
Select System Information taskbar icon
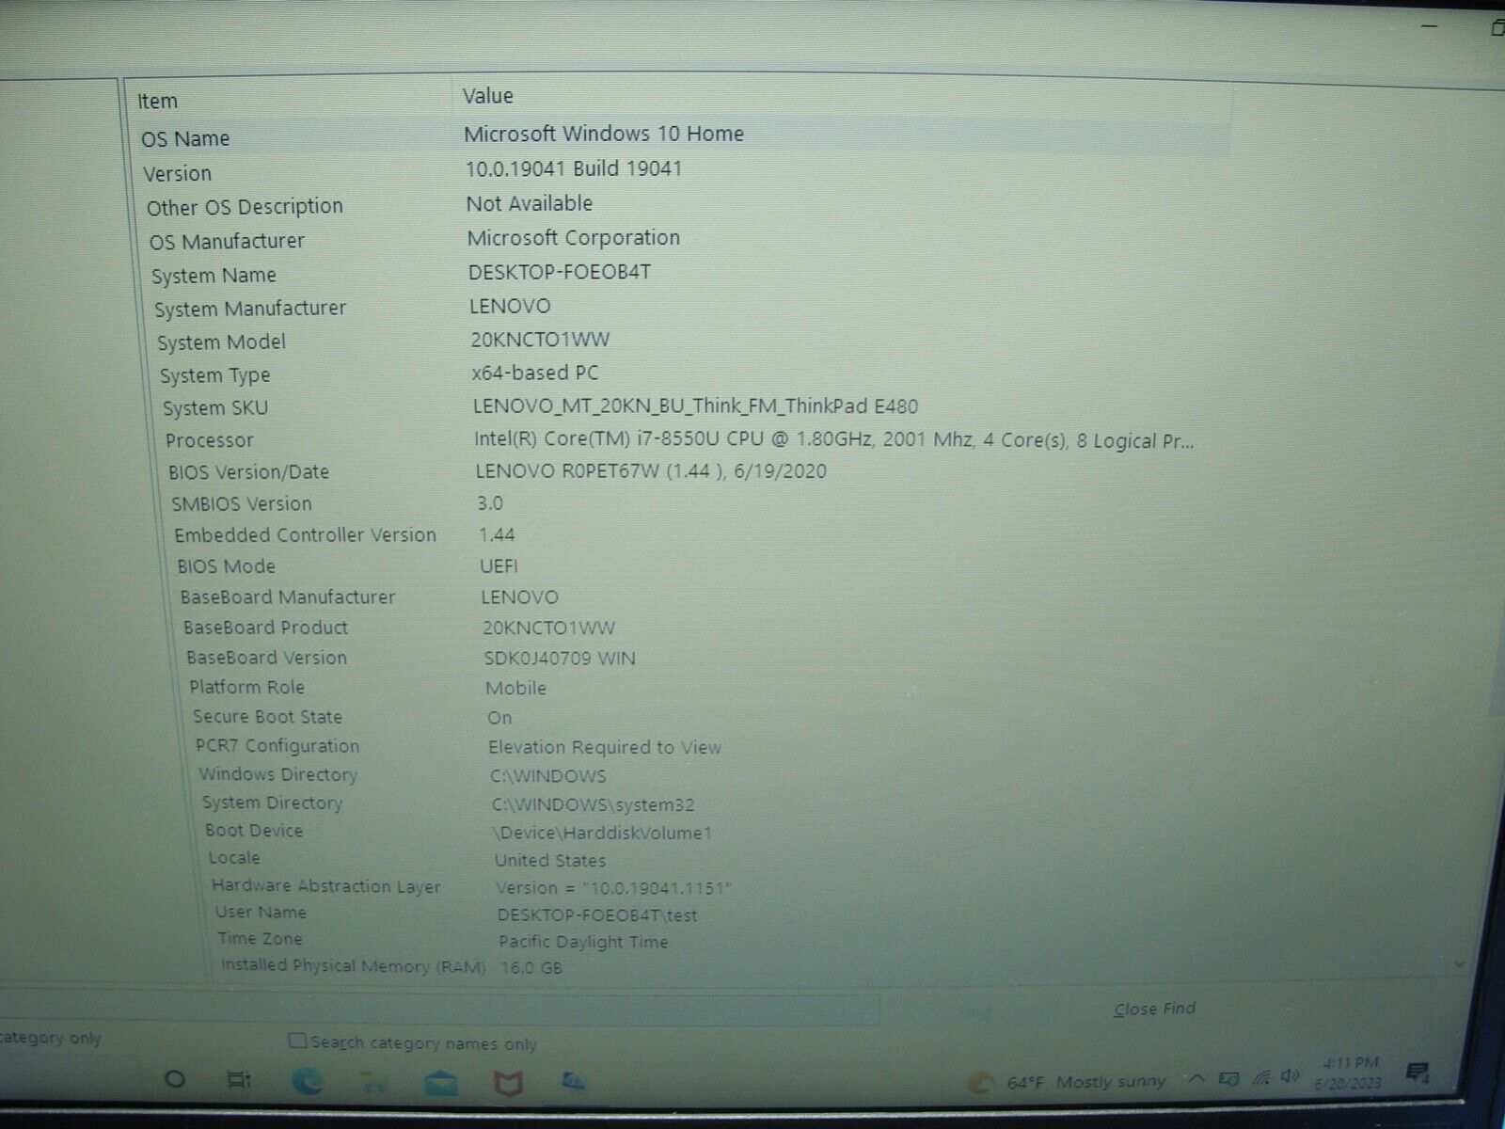coord(574,1082)
